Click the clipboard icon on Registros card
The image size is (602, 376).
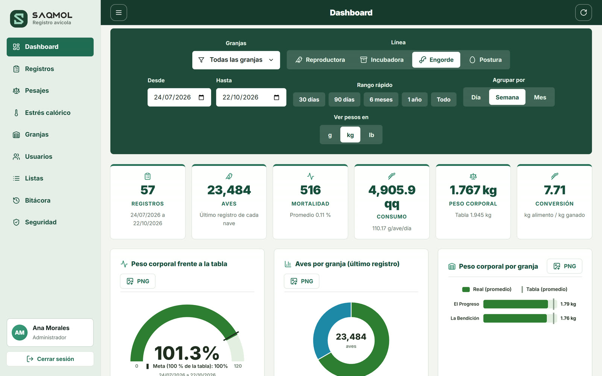pyautogui.click(x=147, y=176)
